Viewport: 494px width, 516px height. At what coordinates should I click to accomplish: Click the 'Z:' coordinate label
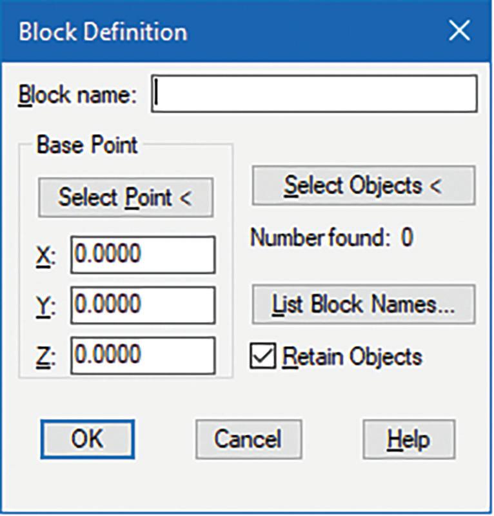(x=45, y=355)
